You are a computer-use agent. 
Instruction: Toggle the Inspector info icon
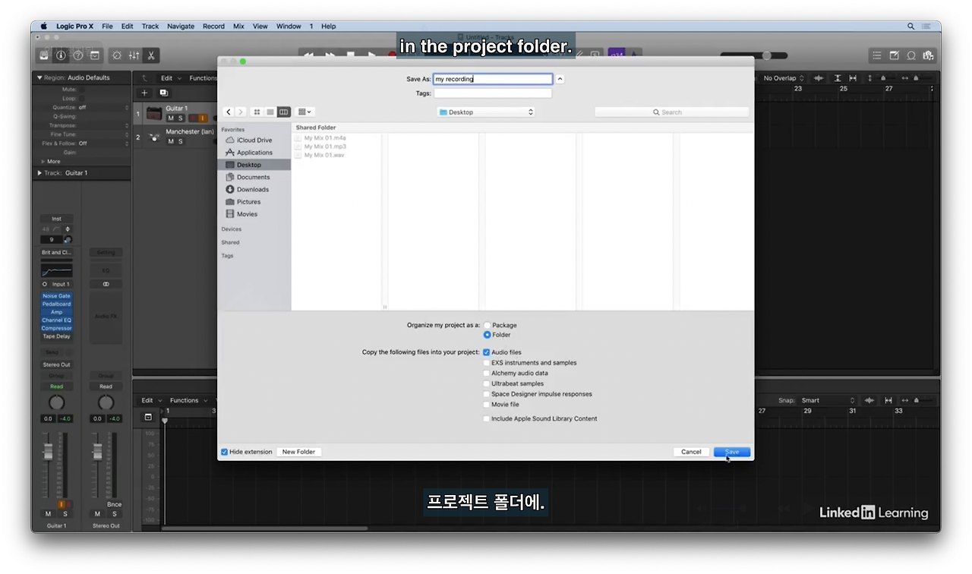coord(61,55)
